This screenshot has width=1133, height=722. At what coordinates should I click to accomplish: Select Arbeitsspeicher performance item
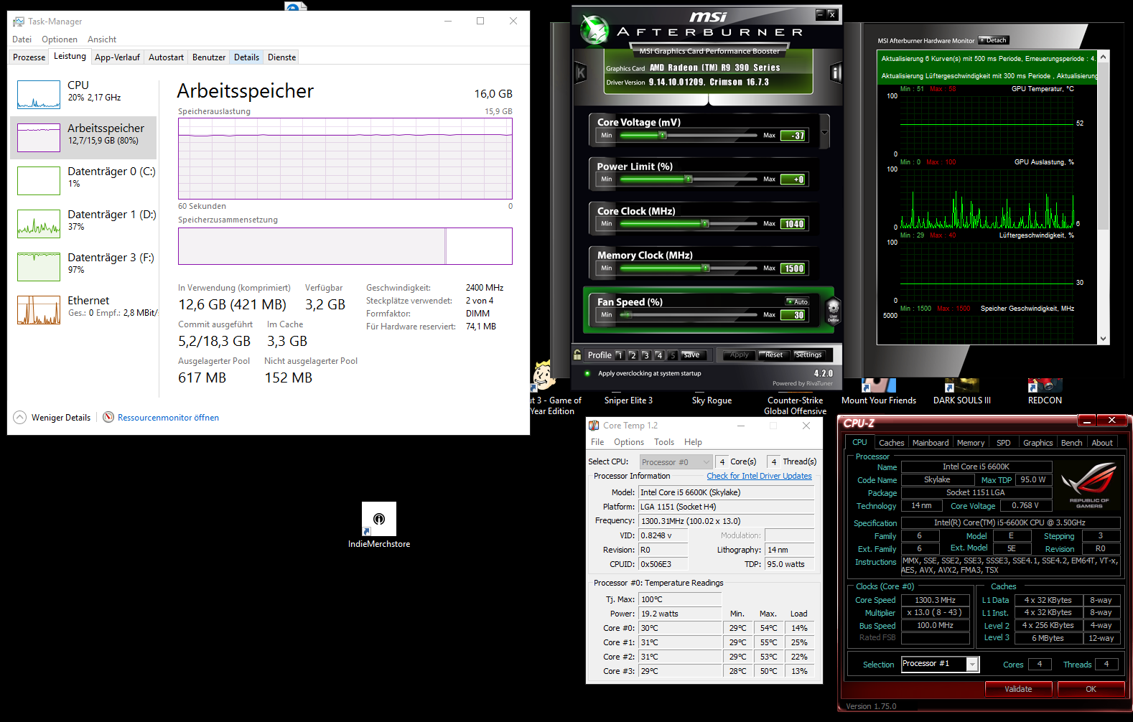83,137
